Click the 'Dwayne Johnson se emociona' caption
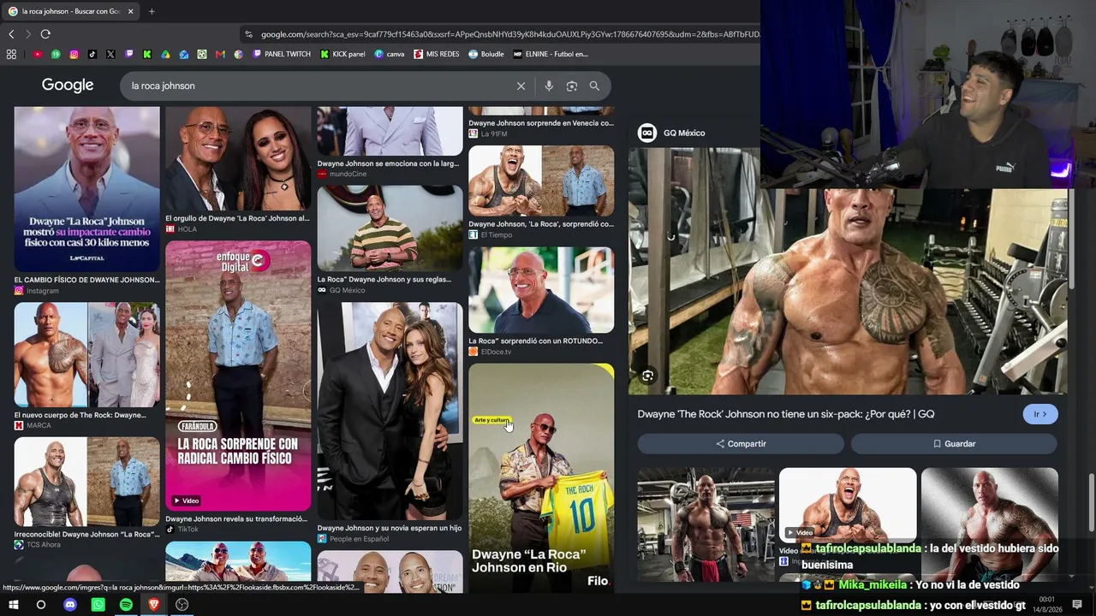Screen dimensions: 1096x616 389,163
